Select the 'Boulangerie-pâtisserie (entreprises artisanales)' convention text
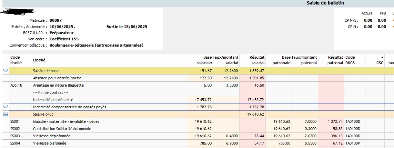Viewport: 394px width, 148px height. coord(97,46)
